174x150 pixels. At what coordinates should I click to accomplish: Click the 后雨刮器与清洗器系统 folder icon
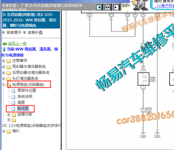click(x=9, y=73)
